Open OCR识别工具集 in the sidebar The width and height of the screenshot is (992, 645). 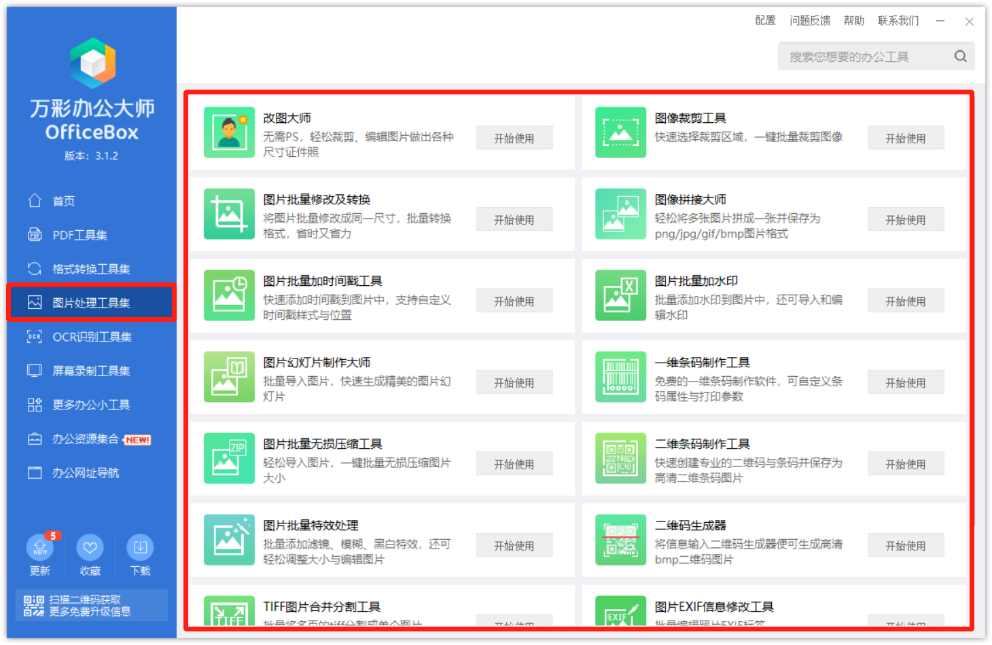pyautogui.click(x=91, y=337)
